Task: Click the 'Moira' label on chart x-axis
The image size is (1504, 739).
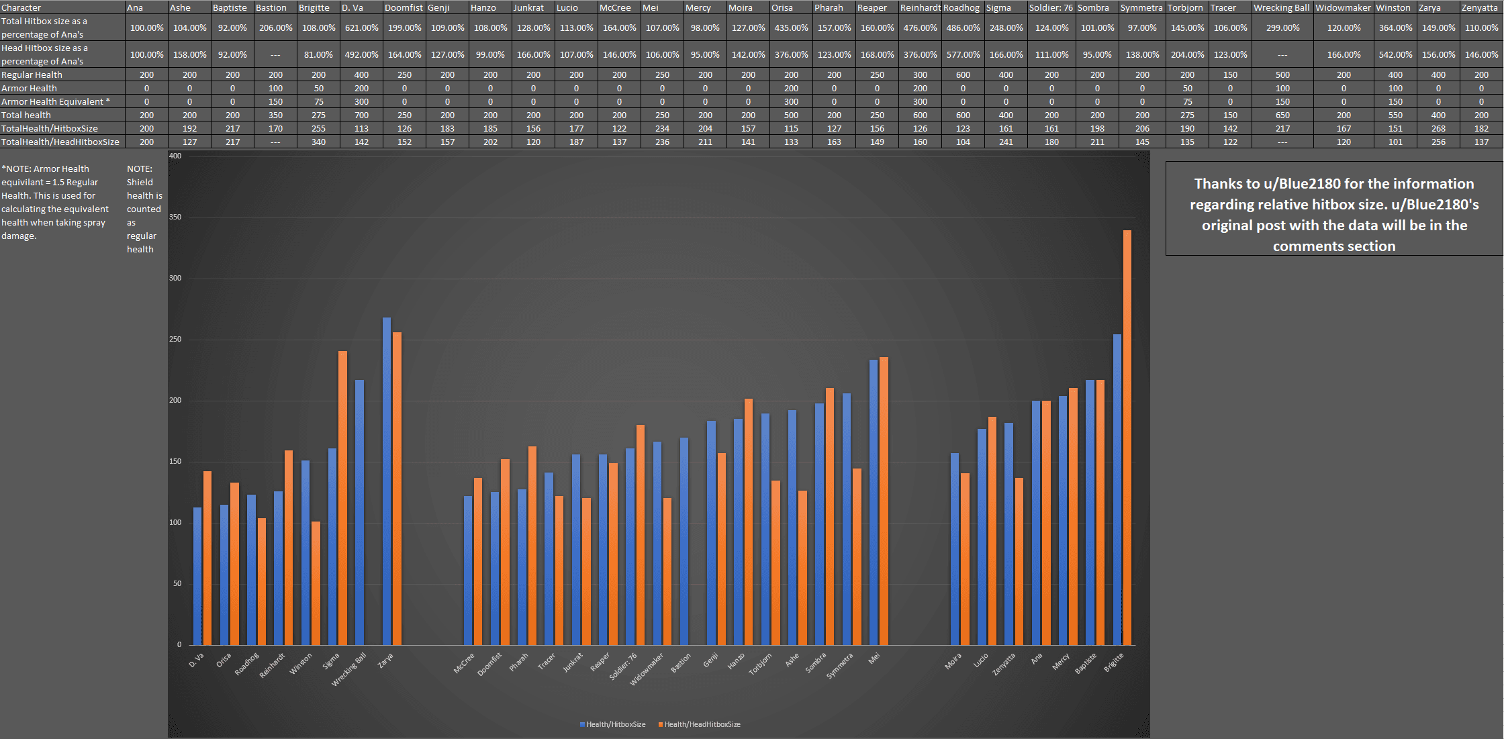Action: tap(953, 661)
